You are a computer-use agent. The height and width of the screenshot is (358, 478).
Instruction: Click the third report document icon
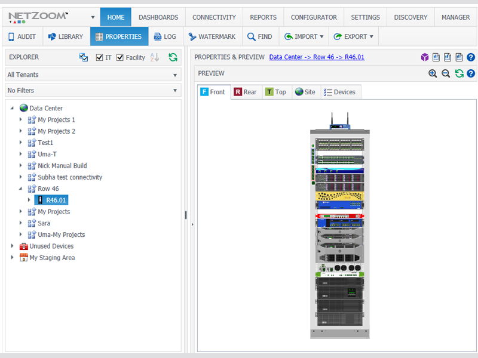click(459, 57)
